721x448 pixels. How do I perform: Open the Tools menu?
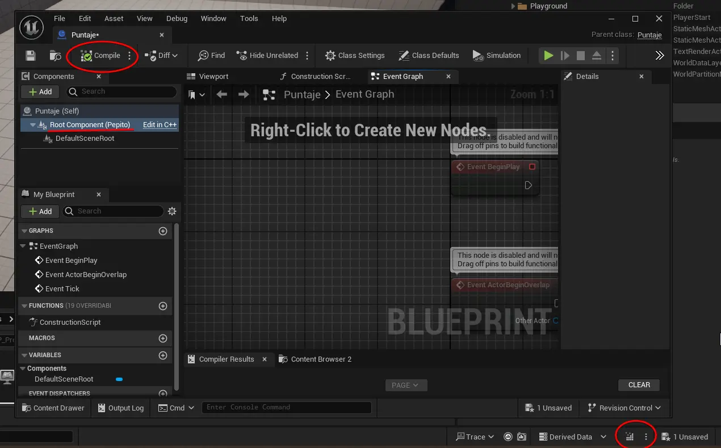tap(249, 18)
